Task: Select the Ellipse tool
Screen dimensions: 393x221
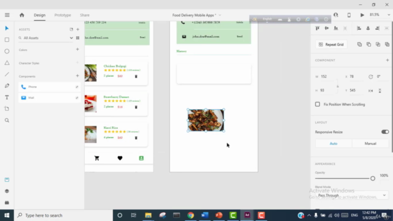Action: pyautogui.click(x=7, y=51)
